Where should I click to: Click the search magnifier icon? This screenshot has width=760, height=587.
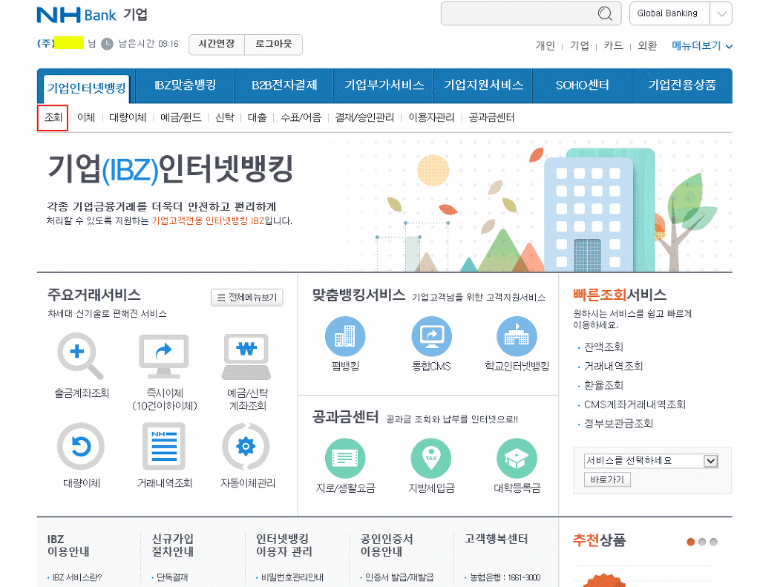[x=605, y=13]
